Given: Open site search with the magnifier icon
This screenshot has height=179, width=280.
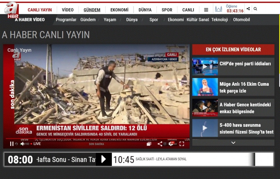Looking at the screenshot, I should 255,9.
